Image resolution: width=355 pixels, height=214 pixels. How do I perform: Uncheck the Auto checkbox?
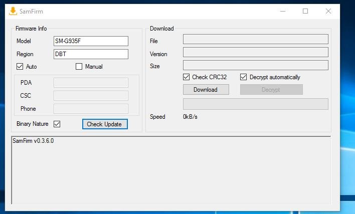(x=20, y=67)
